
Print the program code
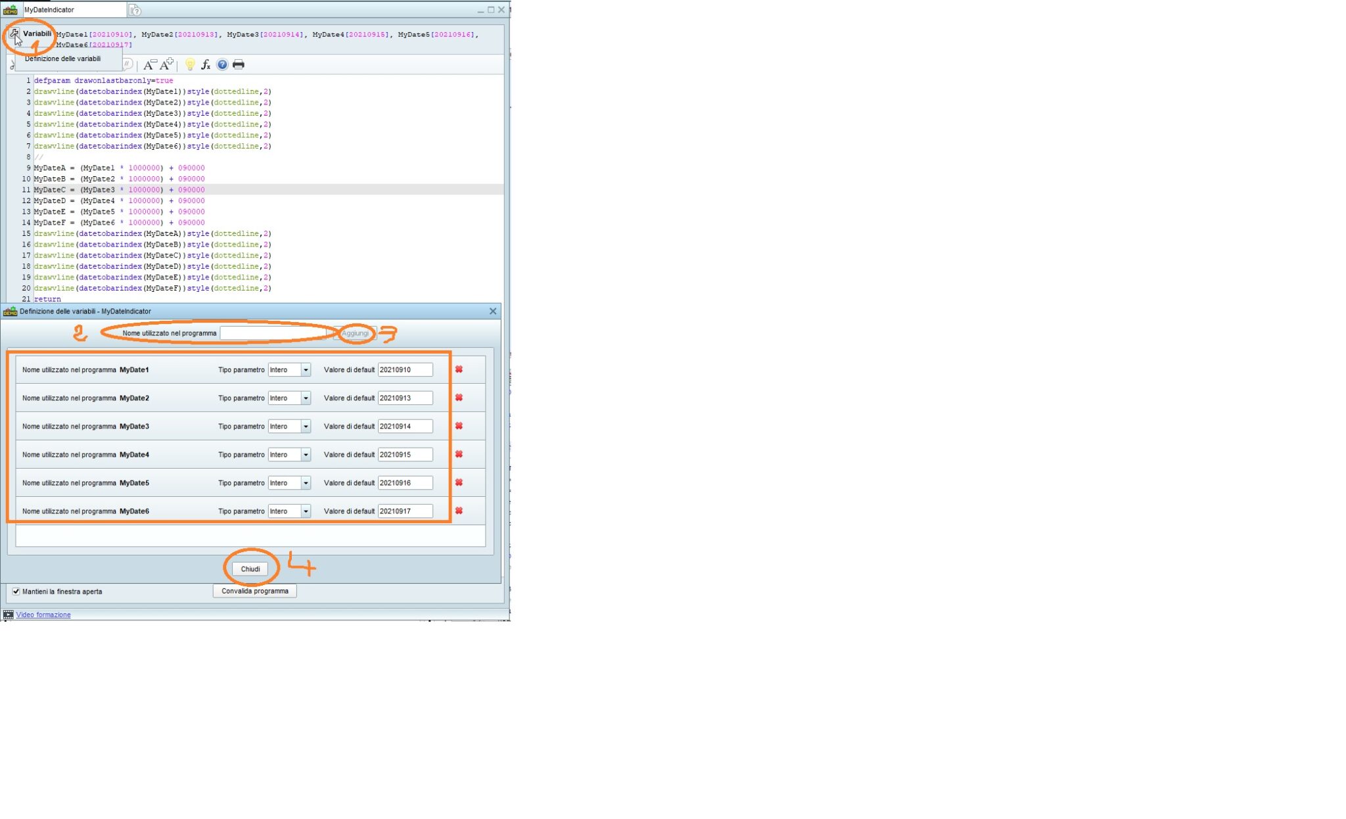[239, 64]
